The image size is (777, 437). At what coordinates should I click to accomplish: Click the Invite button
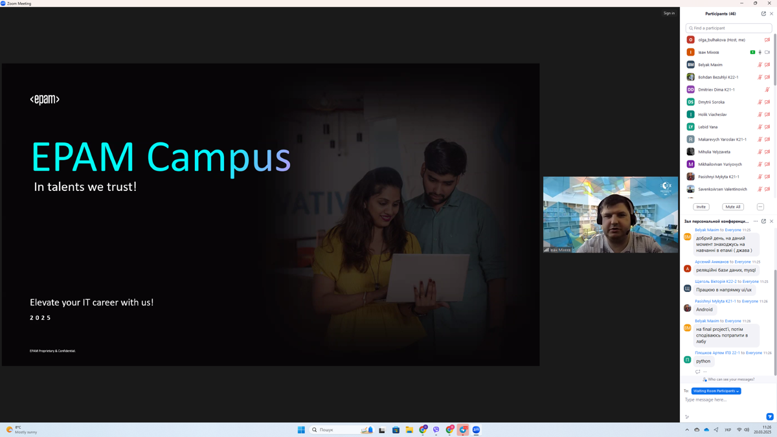[x=701, y=207]
